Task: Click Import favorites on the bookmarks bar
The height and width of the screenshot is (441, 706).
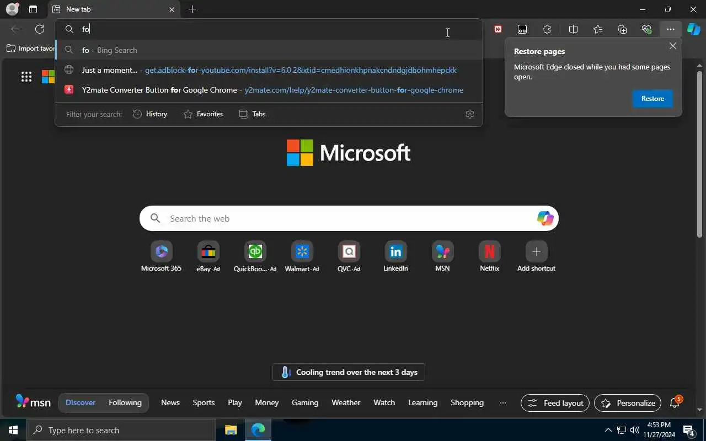Action: pyautogui.click(x=31, y=49)
